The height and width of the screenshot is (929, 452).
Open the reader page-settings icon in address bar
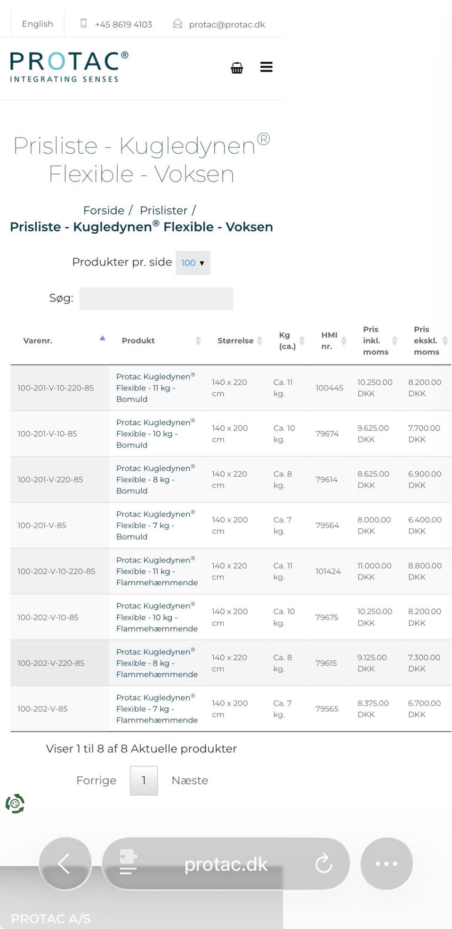click(x=128, y=863)
